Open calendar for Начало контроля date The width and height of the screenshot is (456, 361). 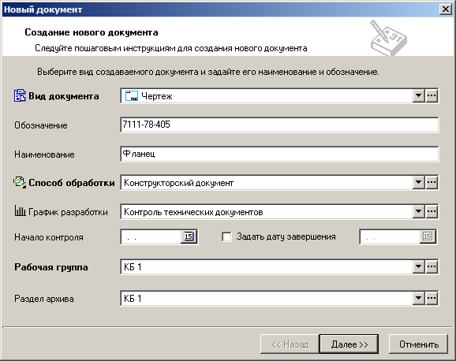(x=189, y=236)
